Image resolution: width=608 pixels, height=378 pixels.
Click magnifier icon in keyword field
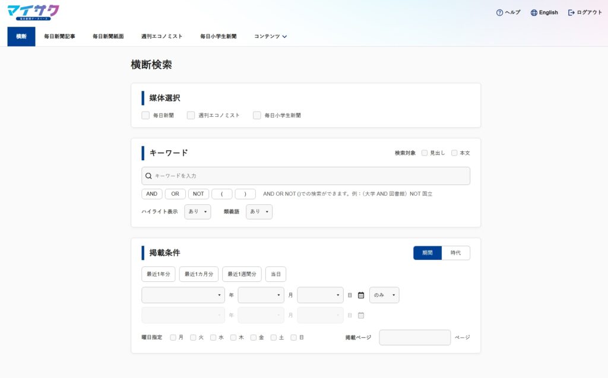click(148, 176)
